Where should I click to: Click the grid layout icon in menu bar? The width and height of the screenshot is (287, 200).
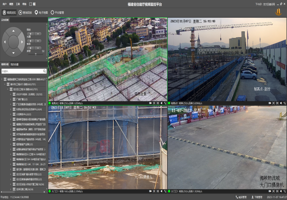point(34,4)
